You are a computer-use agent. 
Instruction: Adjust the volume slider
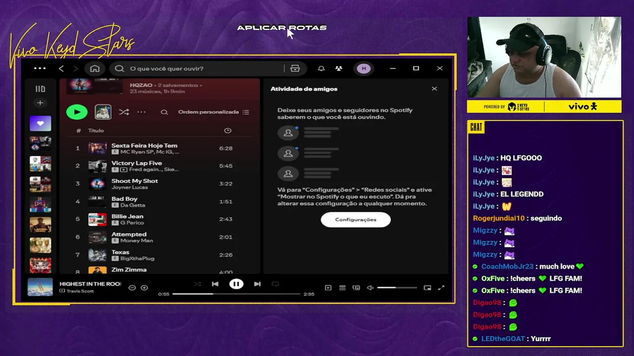(397, 288)
